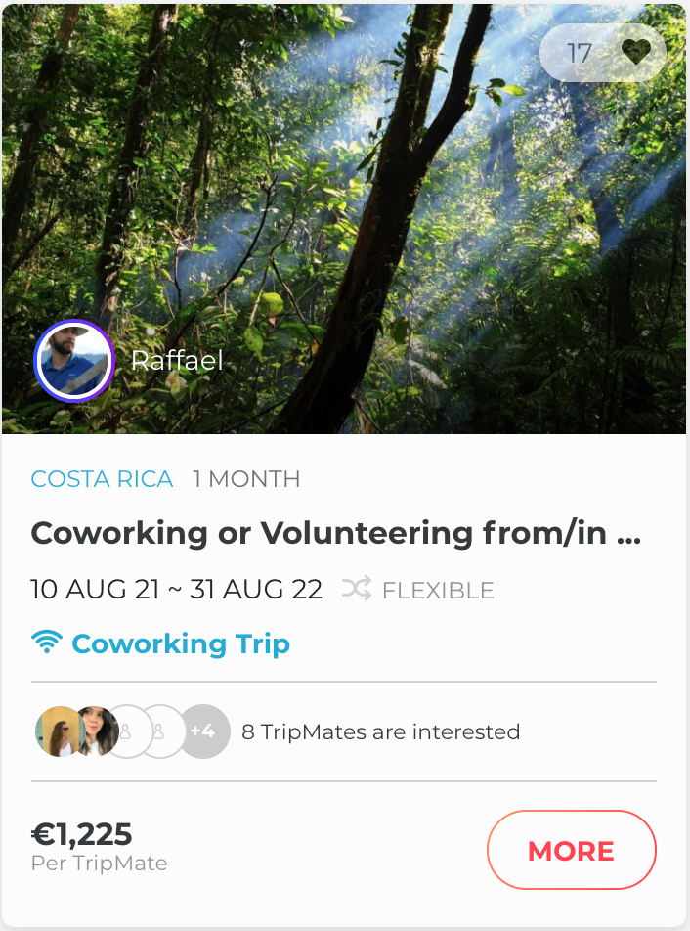Image resolution: width=690 pixels, height=931 pixels.
Task: Click the €1,225 price
Action: tap(82, 834)
